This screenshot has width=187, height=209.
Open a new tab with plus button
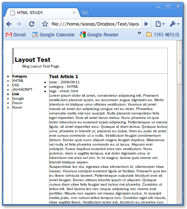point(85,13)
